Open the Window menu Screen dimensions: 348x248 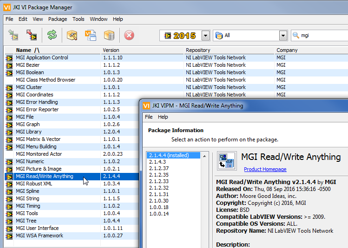click(x=98, y=19)
